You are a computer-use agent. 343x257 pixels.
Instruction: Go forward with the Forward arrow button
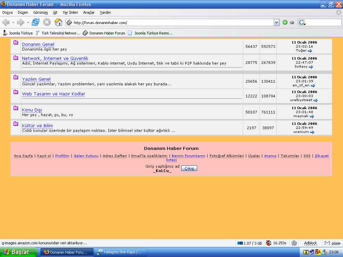(x=20, y=22)
